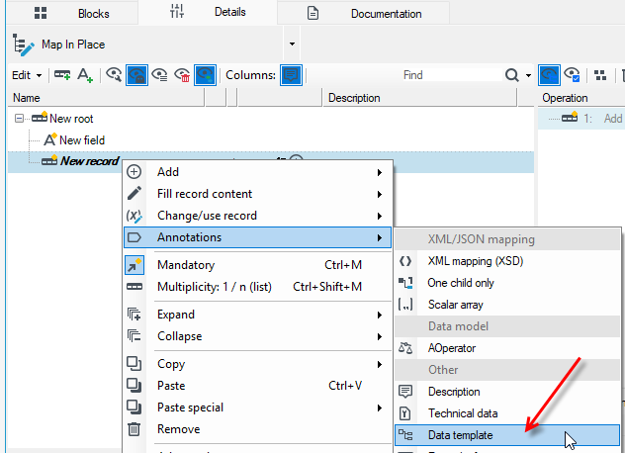Select One child only annotation
625x453 pixels.
[x=508, y=283]
